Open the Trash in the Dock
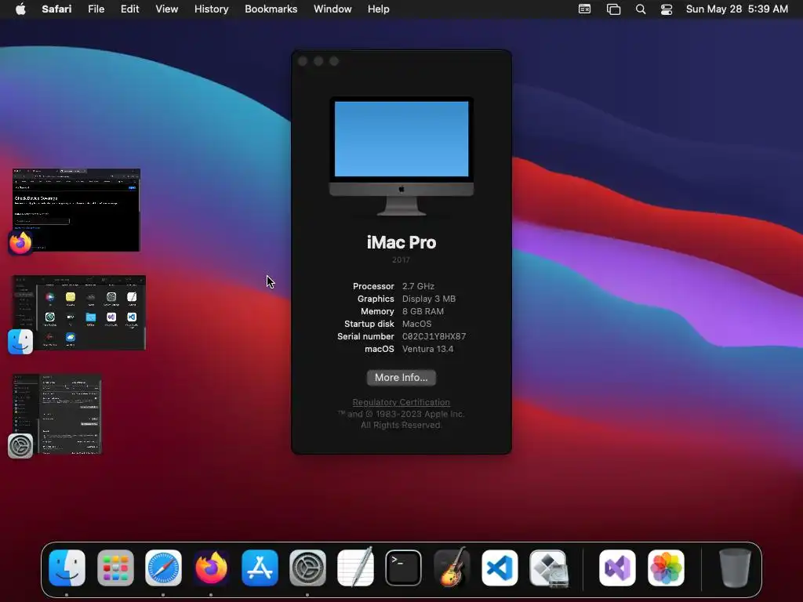The image size is (803, 602). (x=735, y=568)
